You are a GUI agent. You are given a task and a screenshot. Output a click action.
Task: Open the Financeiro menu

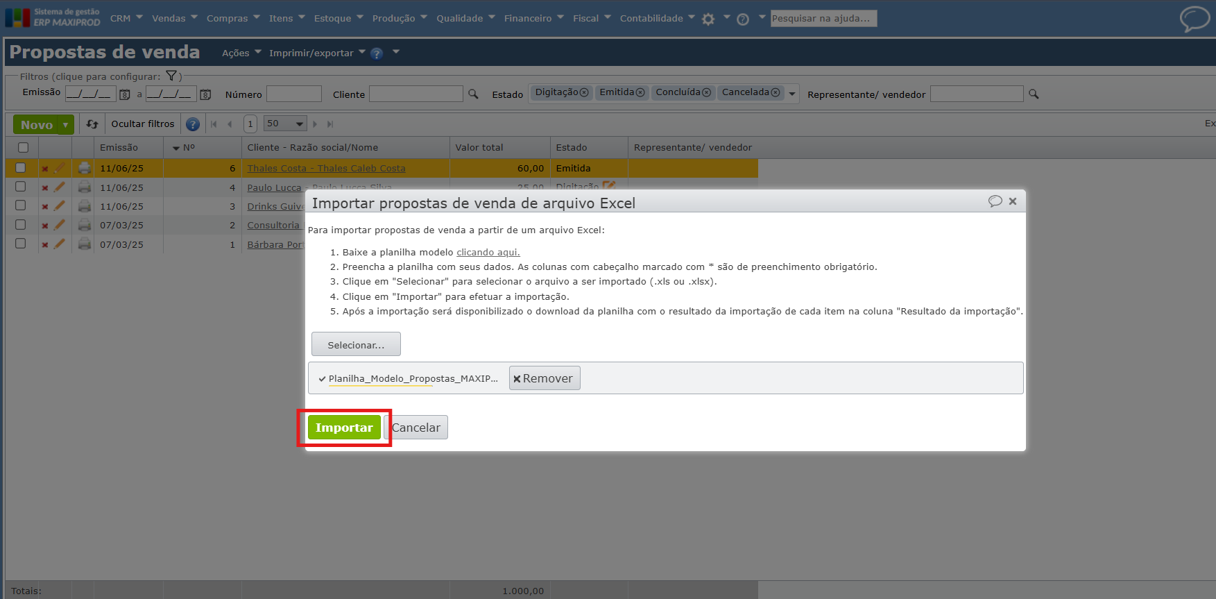534,18
